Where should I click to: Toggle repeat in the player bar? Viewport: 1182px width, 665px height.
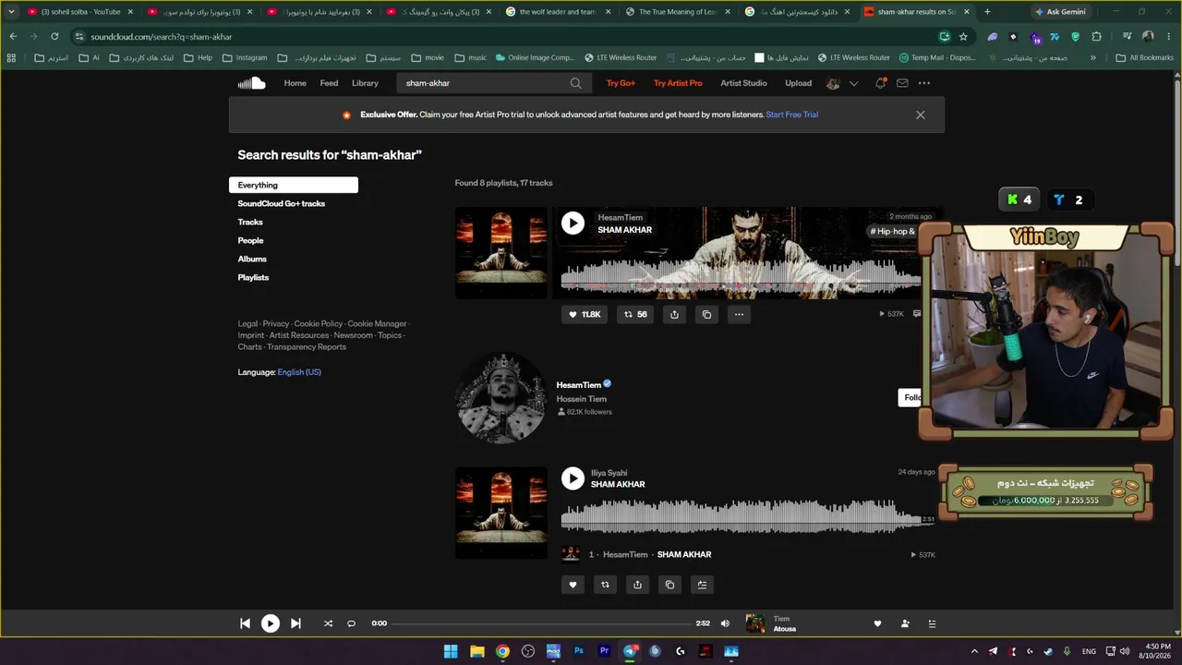coord(351,623)
